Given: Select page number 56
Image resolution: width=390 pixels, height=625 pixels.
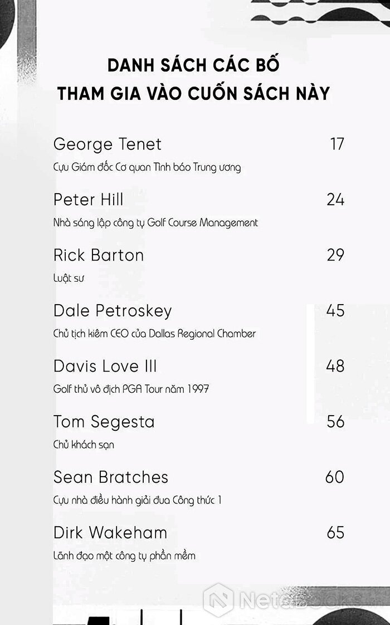Looking at the screenshot, I should [x=335, y=421].
